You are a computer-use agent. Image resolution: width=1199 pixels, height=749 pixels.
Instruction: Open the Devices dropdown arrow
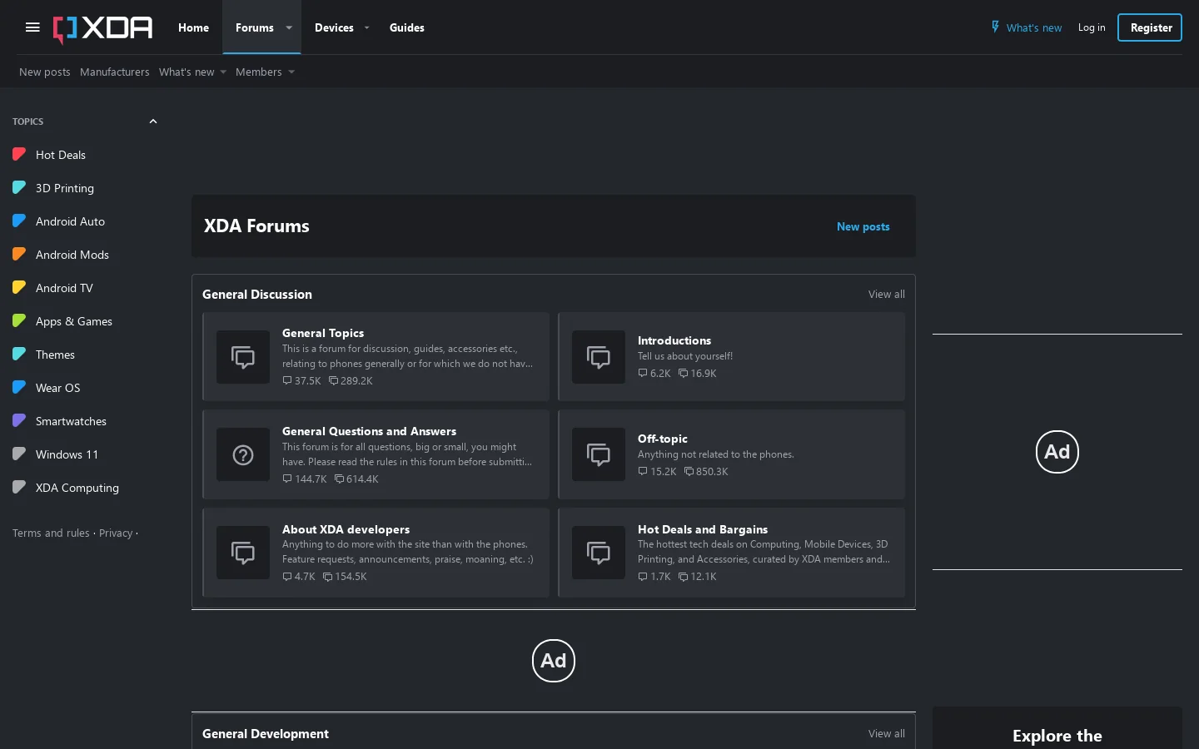(x=366, y=27)
